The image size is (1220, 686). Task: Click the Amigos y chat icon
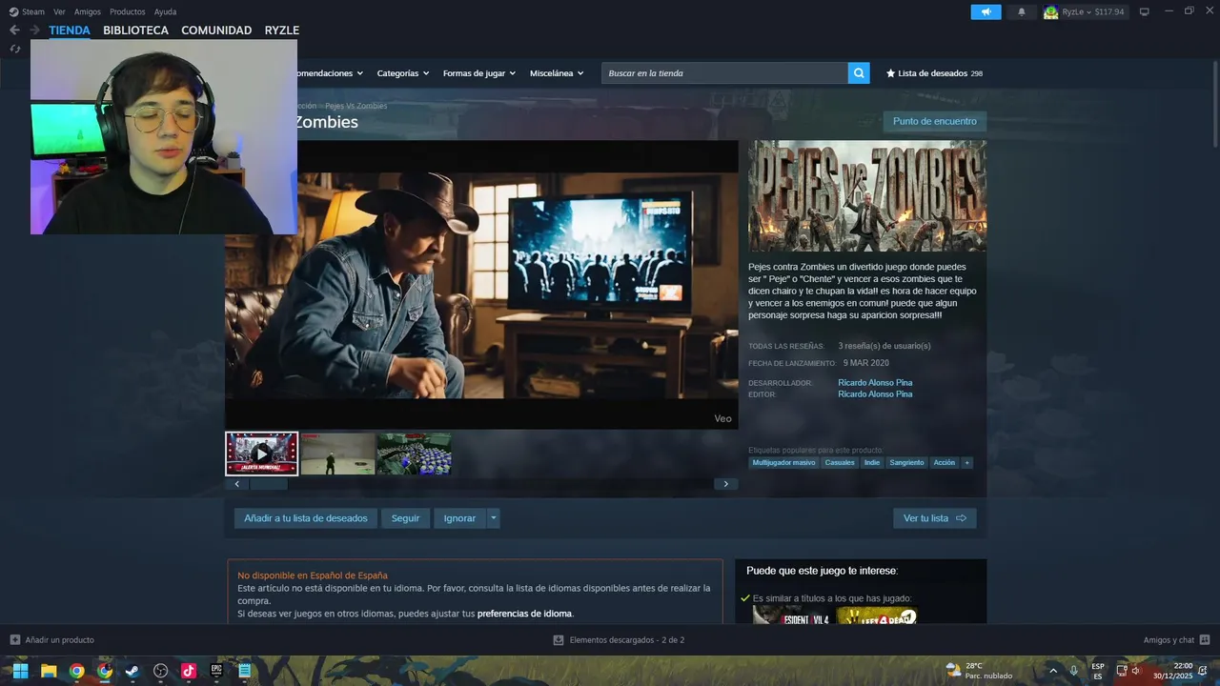pos(1205,639)
